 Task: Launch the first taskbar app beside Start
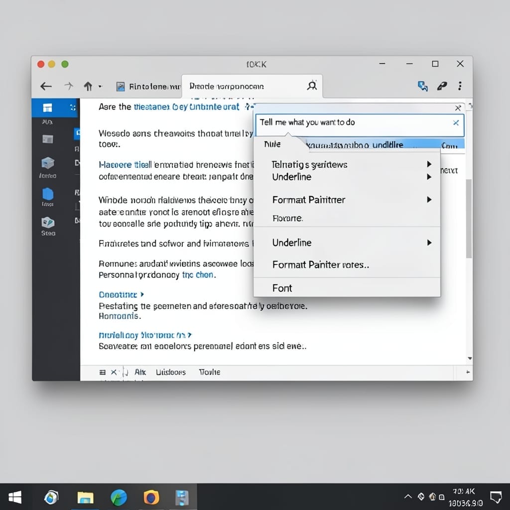(x=51, y=497)
